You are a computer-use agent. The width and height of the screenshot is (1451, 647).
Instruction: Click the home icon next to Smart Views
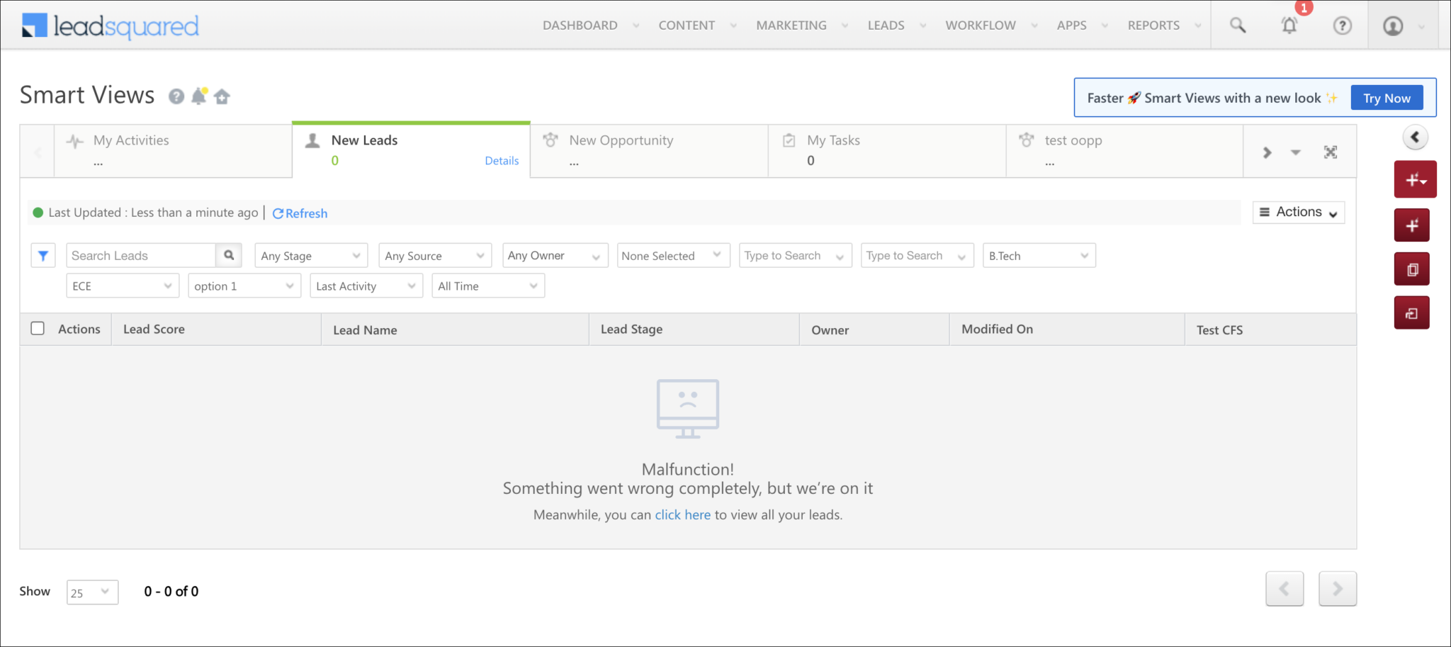pos(222,96)
